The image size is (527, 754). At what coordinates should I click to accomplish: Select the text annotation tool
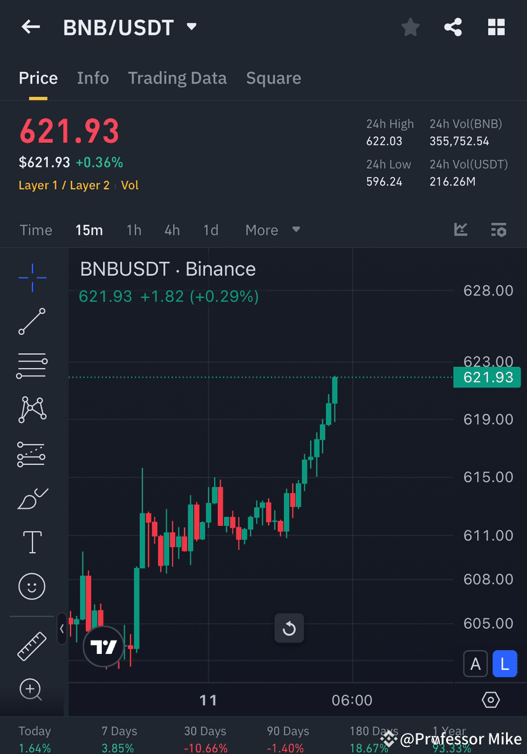tap(32, 542)
